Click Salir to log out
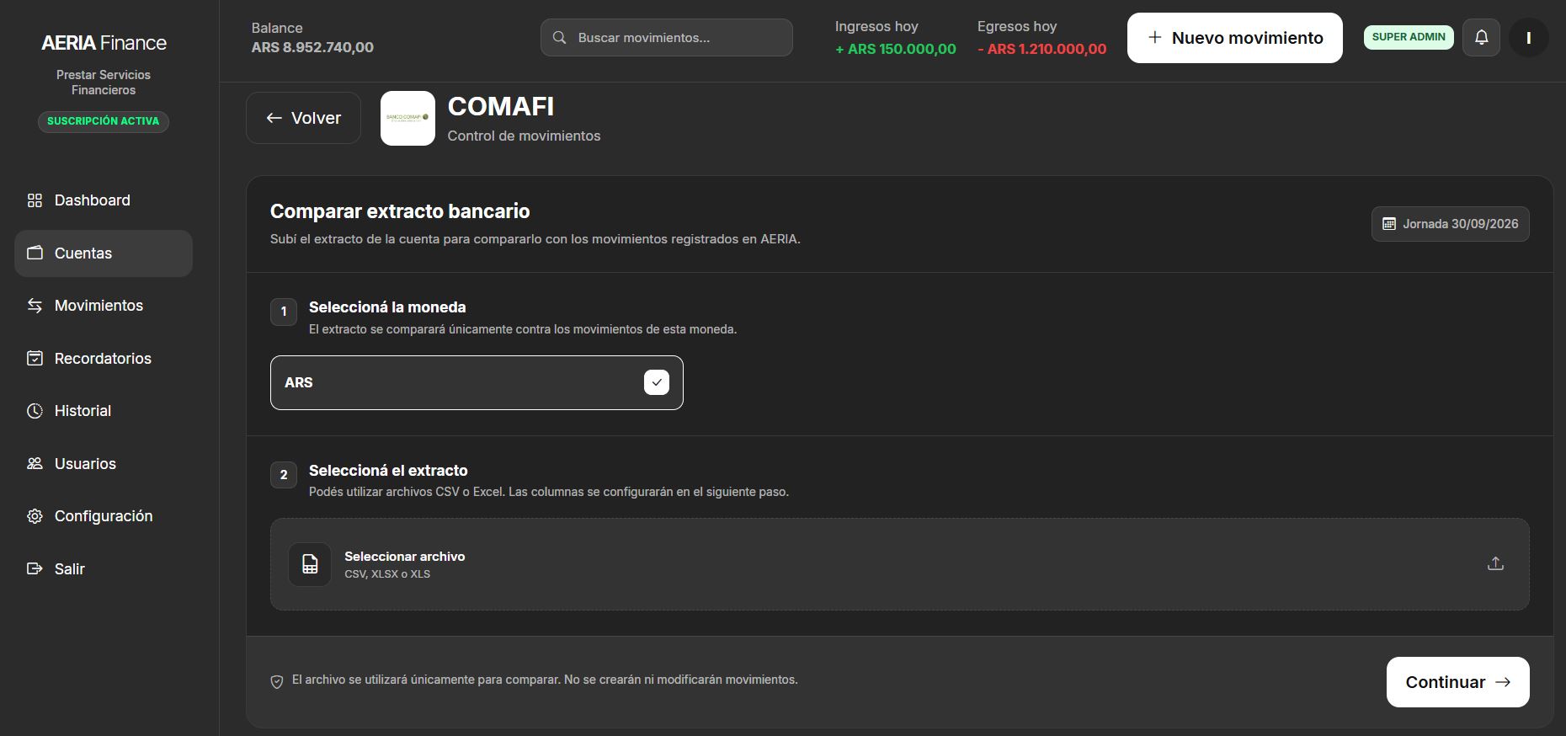 [103, 569]
